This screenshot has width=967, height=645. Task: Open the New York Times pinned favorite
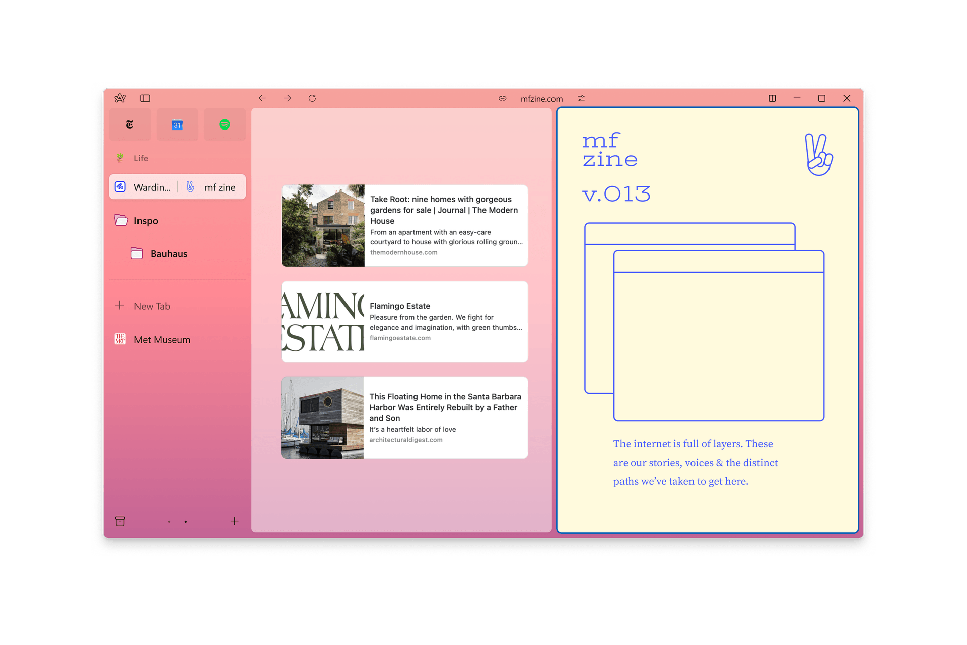point(130,124)
